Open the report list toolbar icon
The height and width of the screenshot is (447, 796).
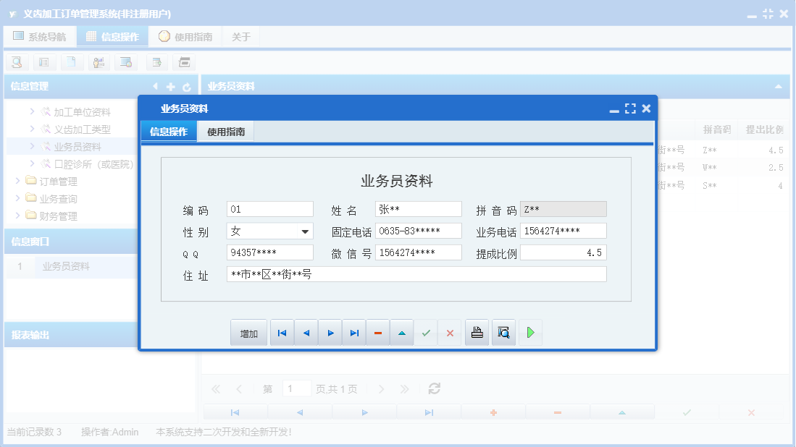pyautogui.click(x=44, y=62)
